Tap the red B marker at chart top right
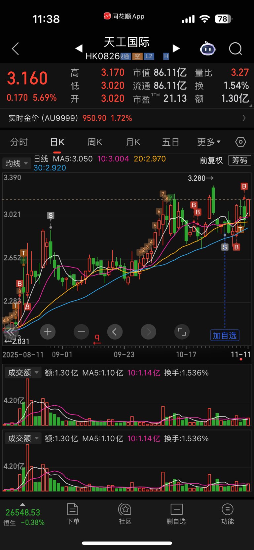Screen dimensions: 254x550 point(244,186)
